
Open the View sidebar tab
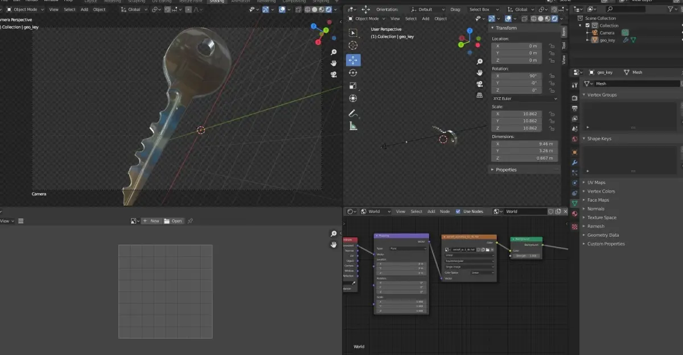(x=564, y=59)
